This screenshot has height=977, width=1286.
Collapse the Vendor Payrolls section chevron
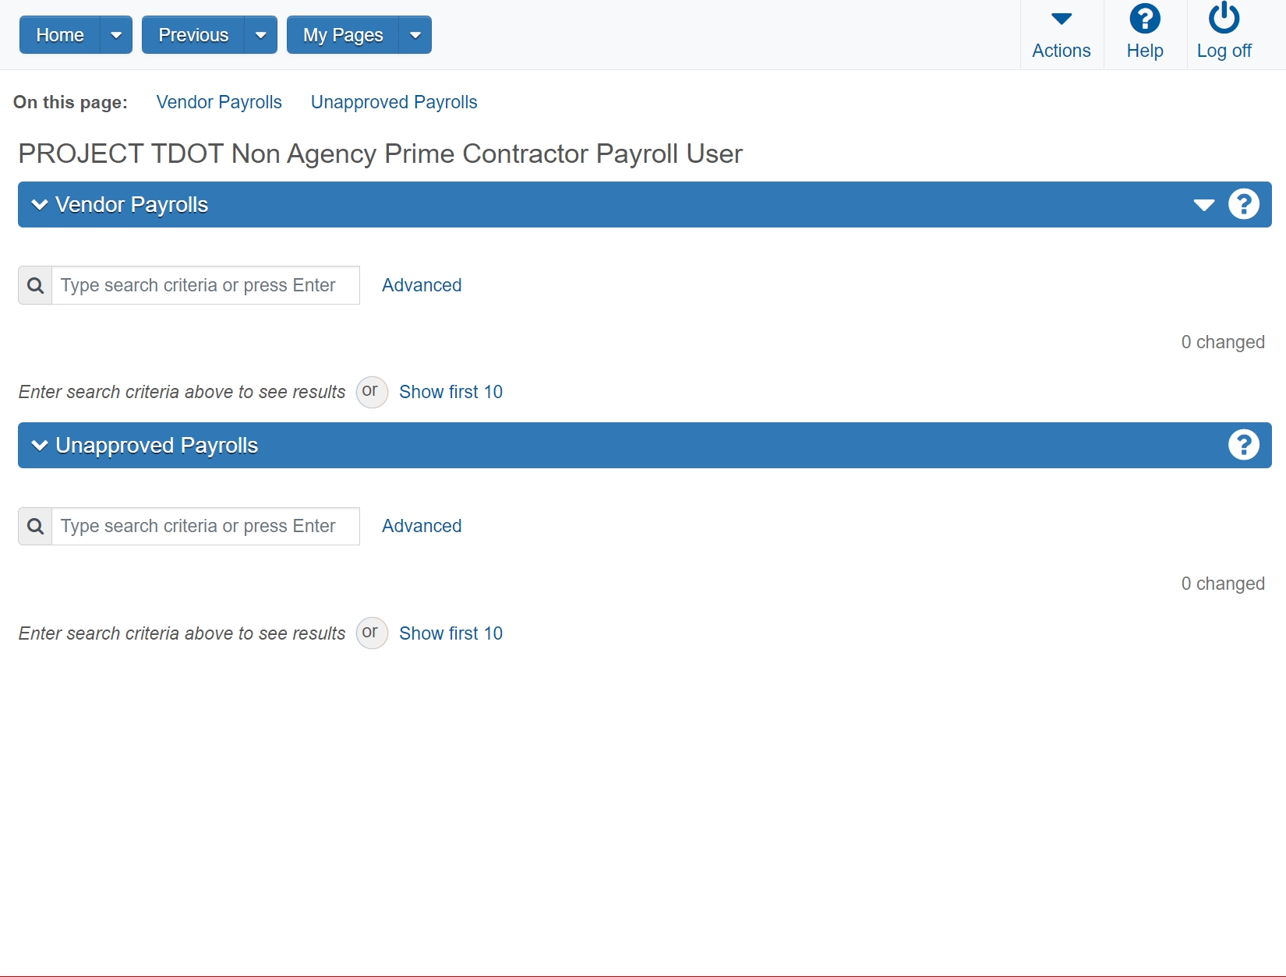[x=39, y=205]
